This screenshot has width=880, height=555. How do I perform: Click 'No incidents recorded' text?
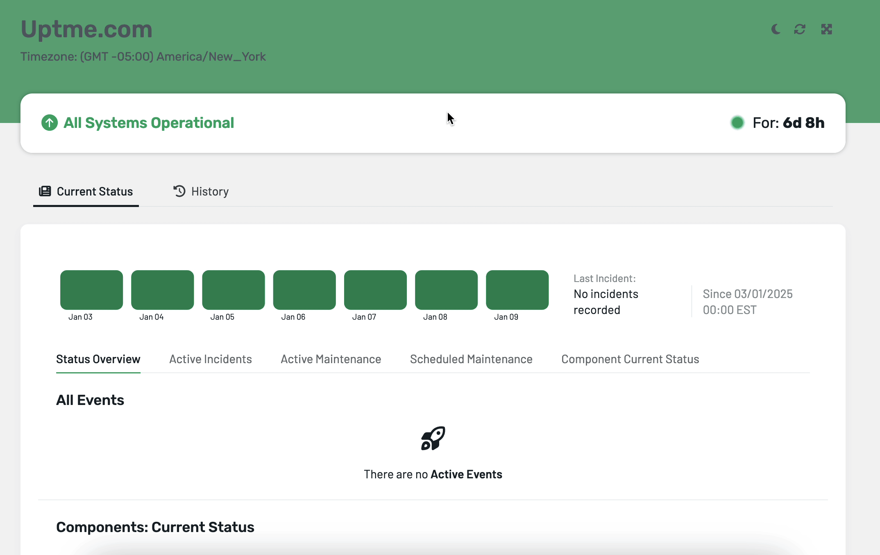[x=606, y=302]
